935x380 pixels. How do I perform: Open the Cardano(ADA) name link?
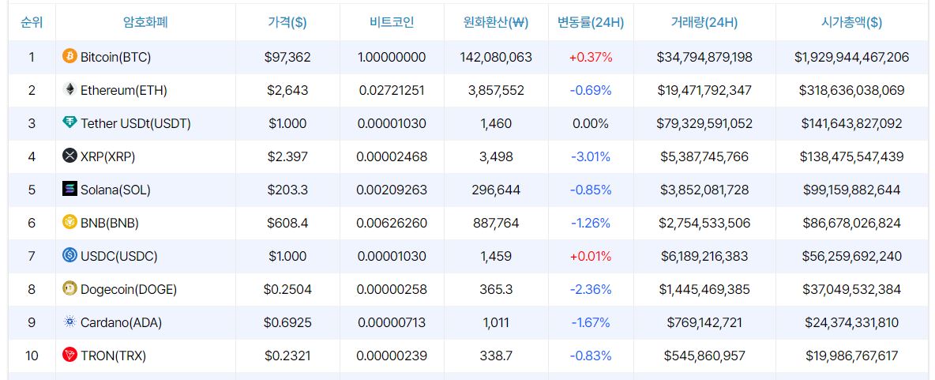tap(121, 323)
